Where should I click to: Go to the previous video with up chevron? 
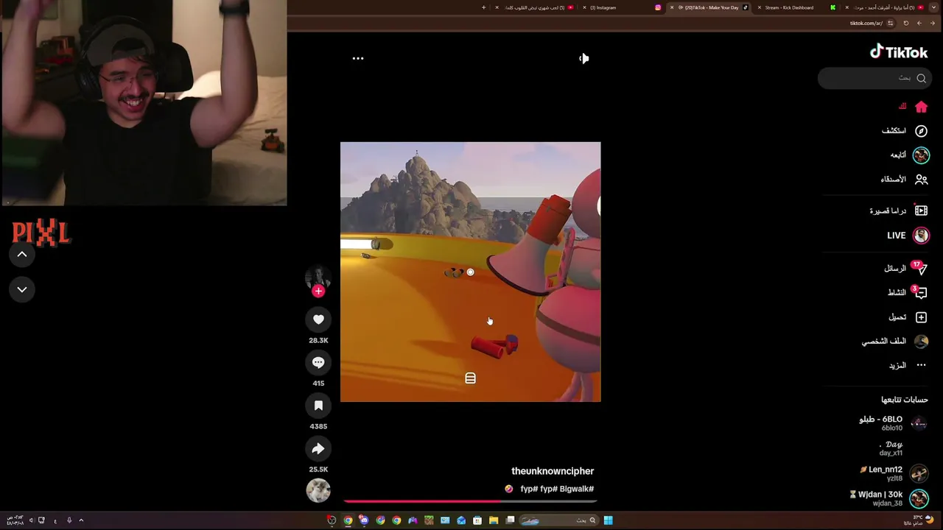pos(22,254)
